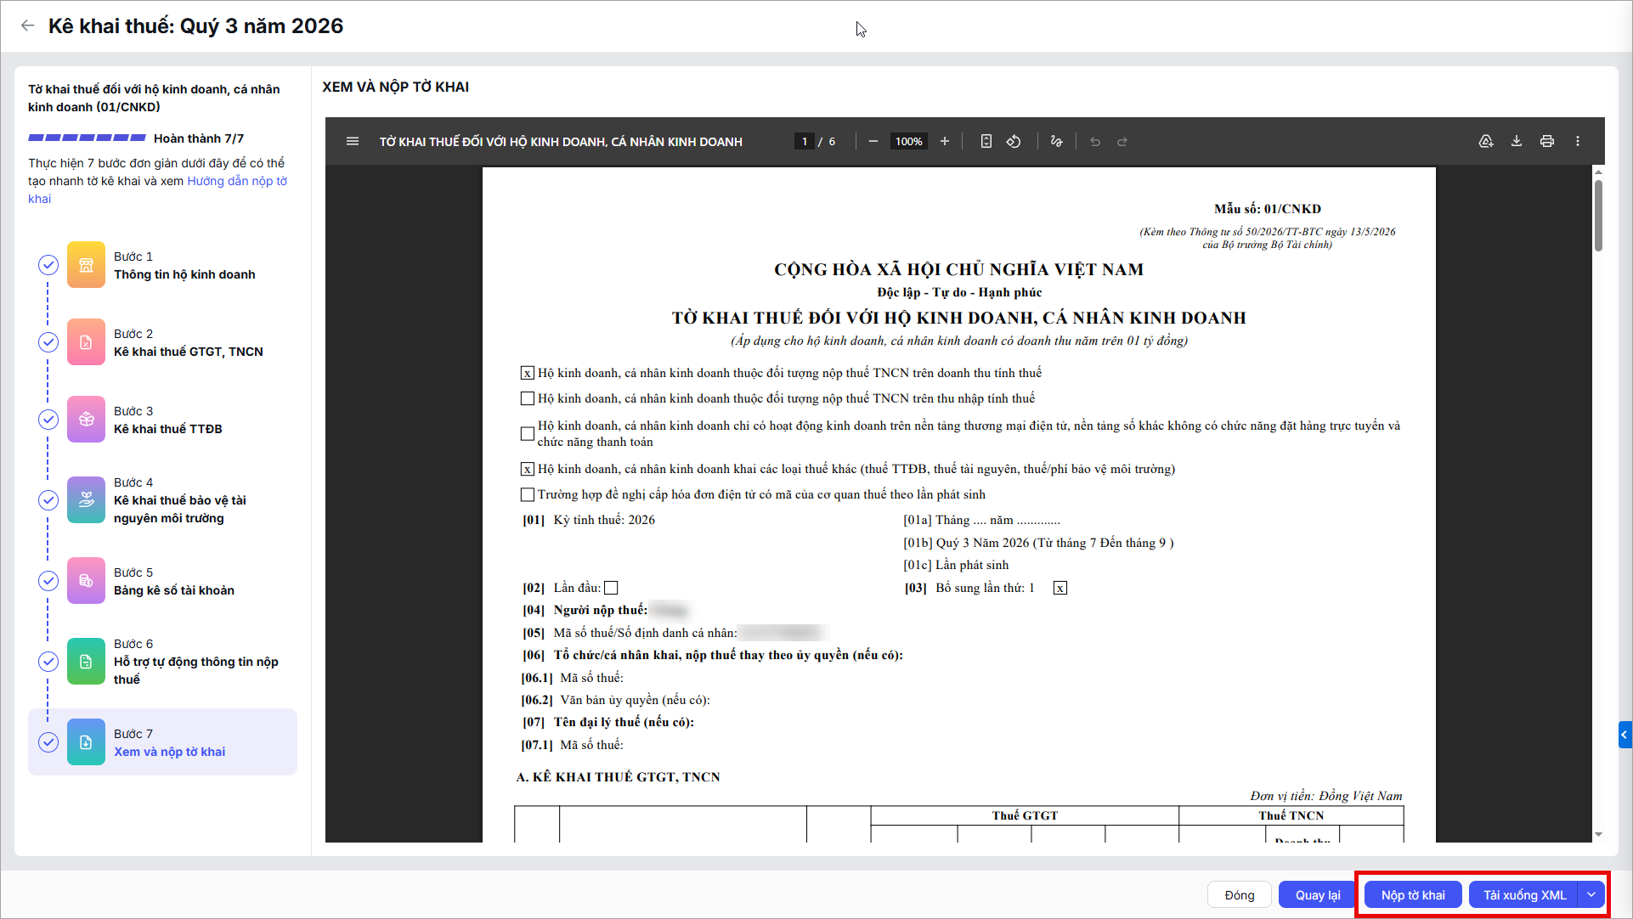Viewport: 1633px width, 919px height.
Task: Zoom in on the PDF document
Action: pos(945,142)
